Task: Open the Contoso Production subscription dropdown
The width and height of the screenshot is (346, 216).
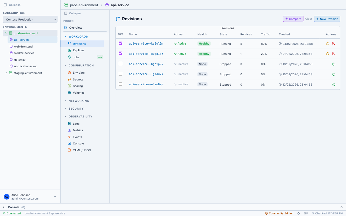Action: pyautogui.click(x=30, y=19)
